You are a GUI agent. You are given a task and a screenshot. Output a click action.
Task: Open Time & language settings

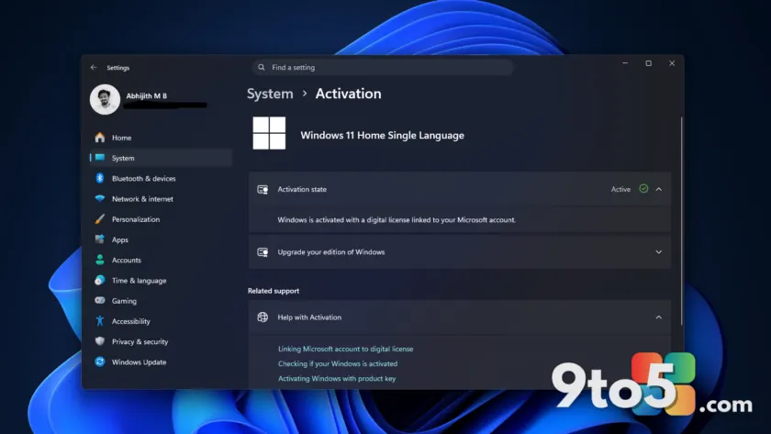(161, 280)
